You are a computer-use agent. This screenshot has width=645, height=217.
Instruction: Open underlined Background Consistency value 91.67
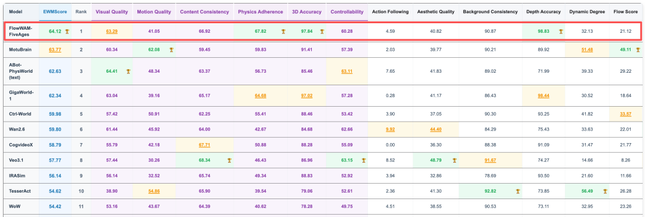(490, 160)
